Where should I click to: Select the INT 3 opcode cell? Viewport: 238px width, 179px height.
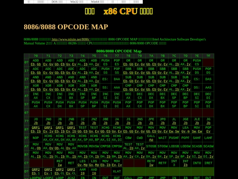(x=174, y=163)
